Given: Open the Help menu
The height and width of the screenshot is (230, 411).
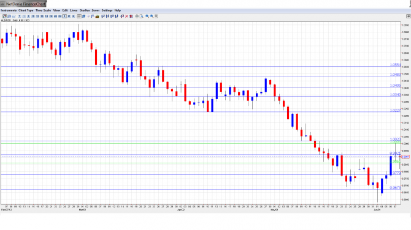Looking at the screenshot, I should (117, 10).
